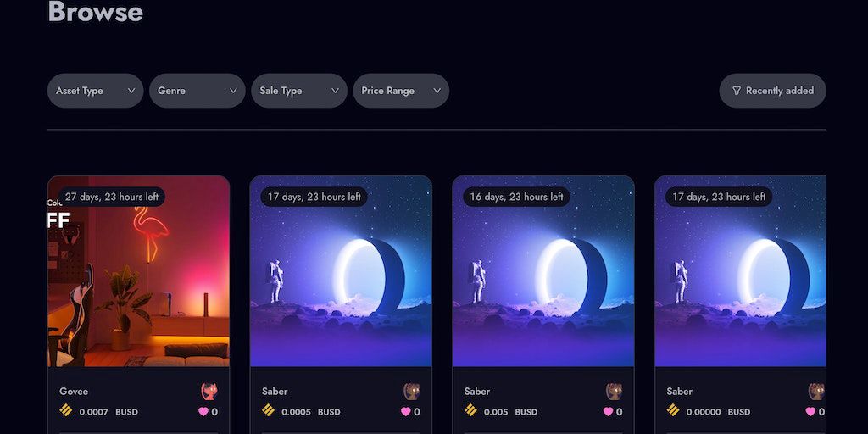Open the Genre dropdown
868x434 pixels.
[197, 91]
